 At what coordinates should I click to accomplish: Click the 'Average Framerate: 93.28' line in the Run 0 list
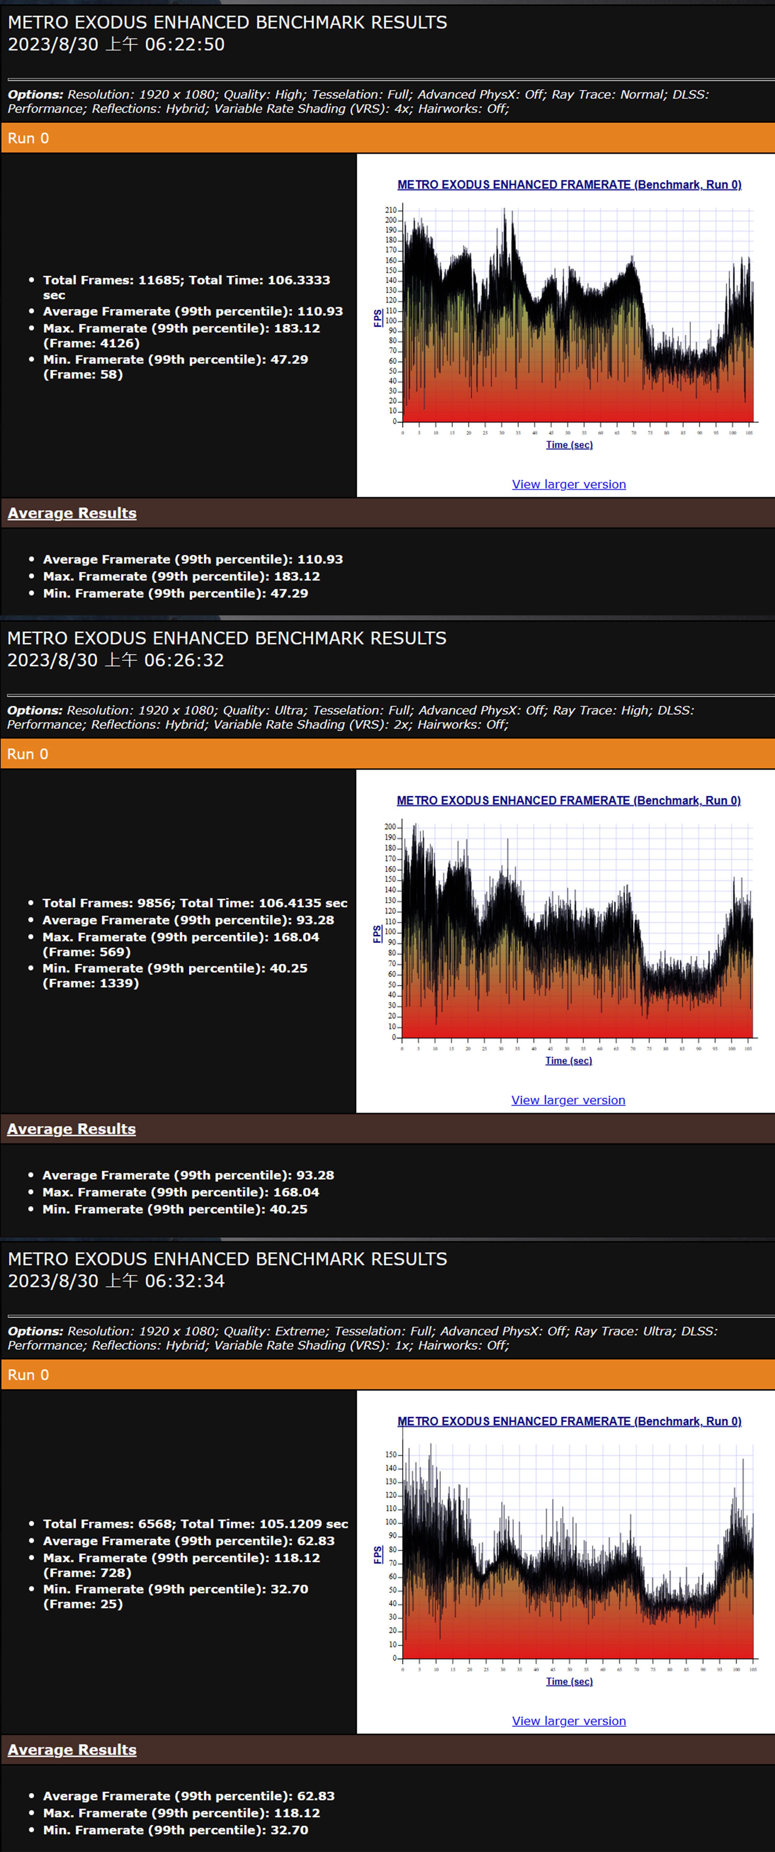[188, 920]
